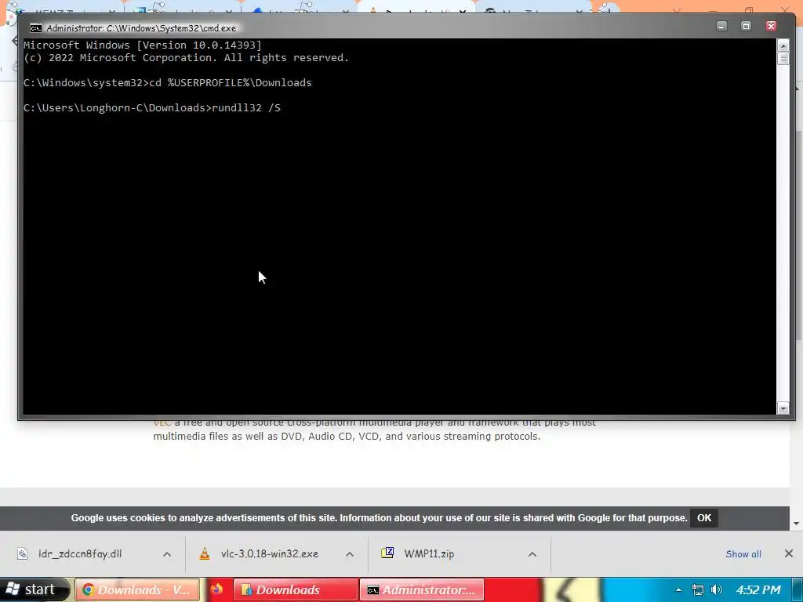
Task: Click the OK button on cookie notice
Action: pyautogui.click(x=703, y=517)
